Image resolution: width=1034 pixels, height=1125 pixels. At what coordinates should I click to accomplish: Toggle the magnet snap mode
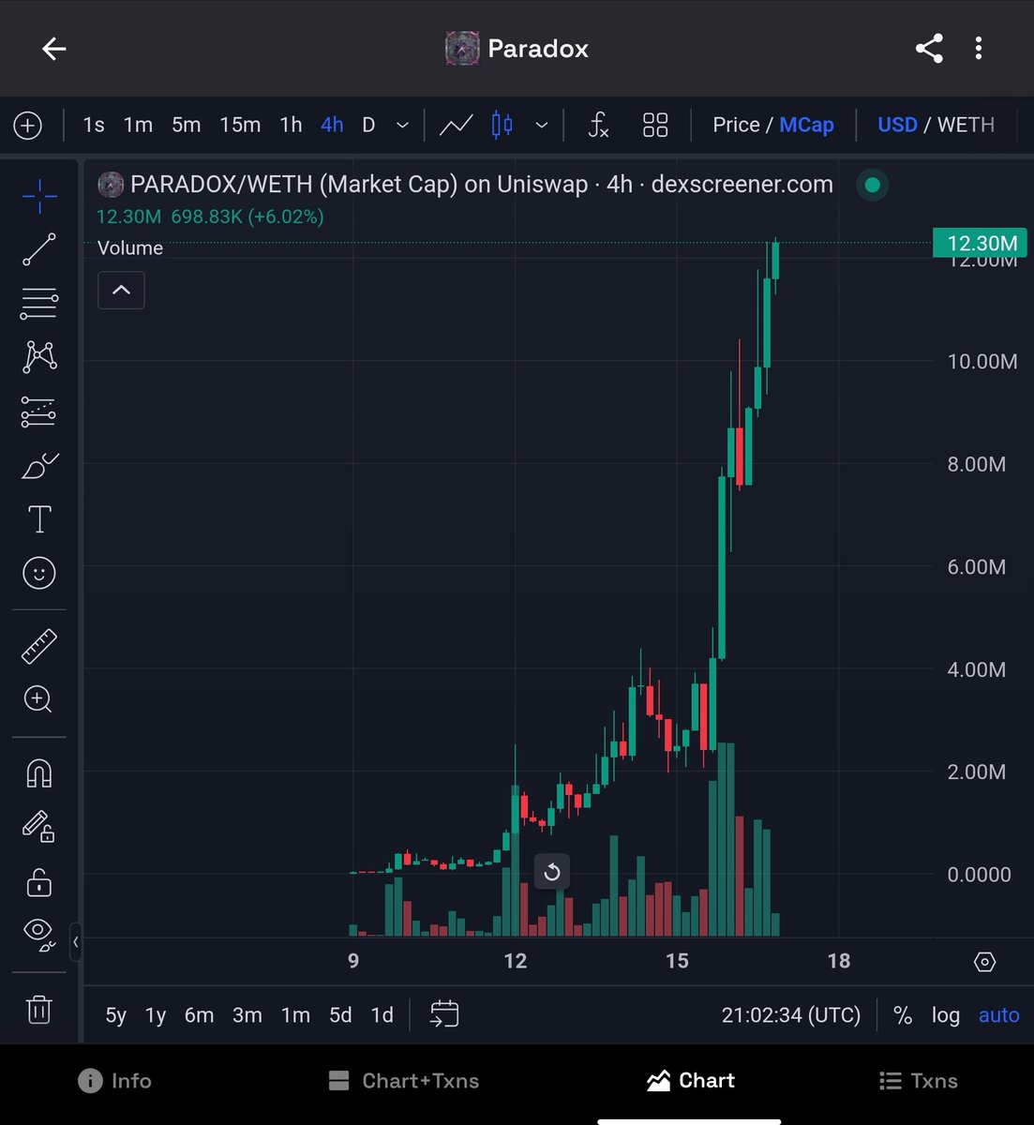(x=39, y=773)
